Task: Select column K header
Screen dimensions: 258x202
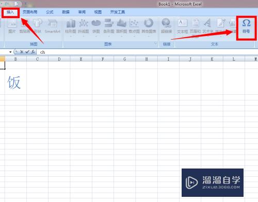Action: coord(212,59)
